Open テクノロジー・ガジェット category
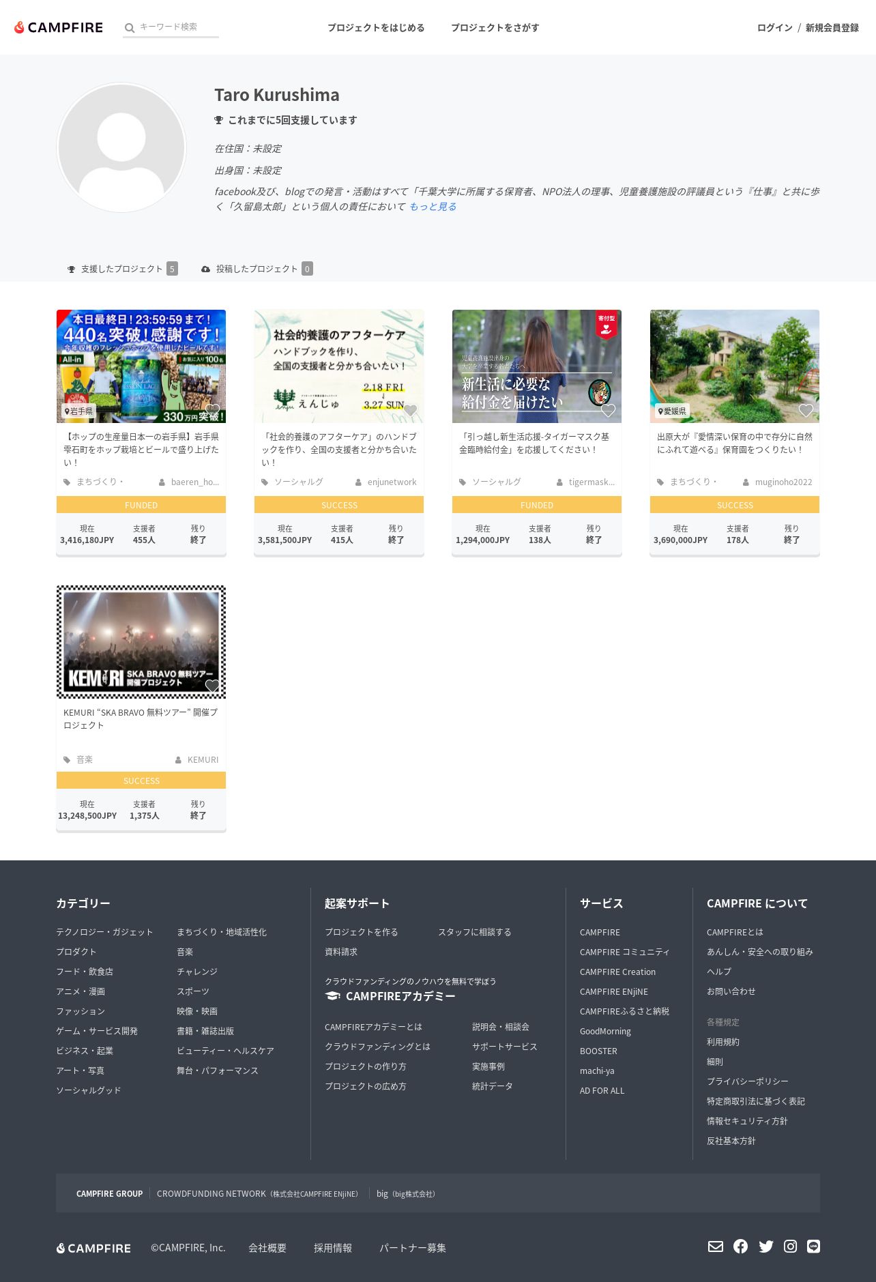 [104, 932]
